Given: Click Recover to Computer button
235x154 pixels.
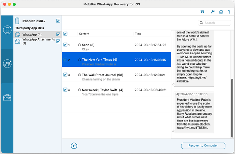Looking at the screenshot, I should click(203, 146).
